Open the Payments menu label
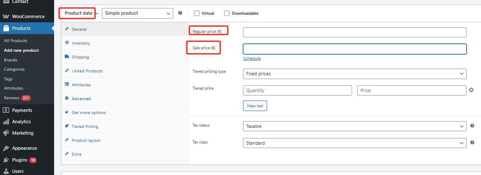The height and width of the screenshot is (175, 481). pyautogui.click(x=22, y=110)
